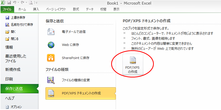The image size is (221, 110).
Task: Switch to the 挿入 ribbon tab
Action: 36,9
